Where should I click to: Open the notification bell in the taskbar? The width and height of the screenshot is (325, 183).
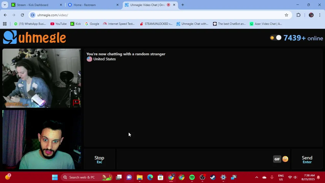318,177
